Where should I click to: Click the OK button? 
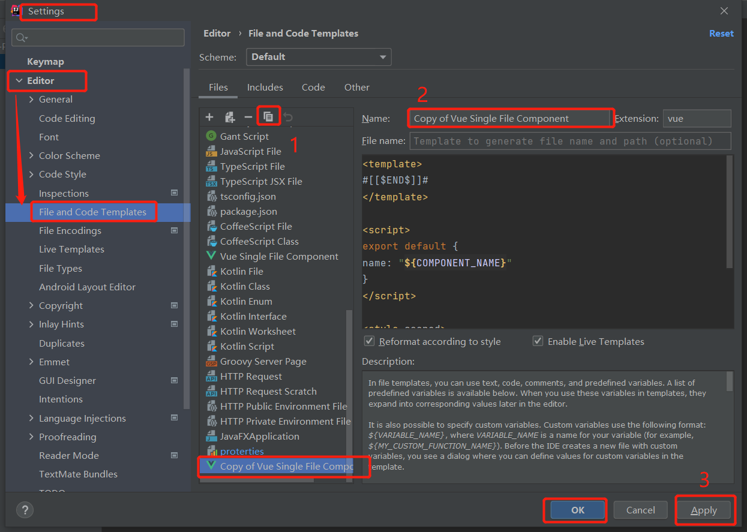[578, 510]
